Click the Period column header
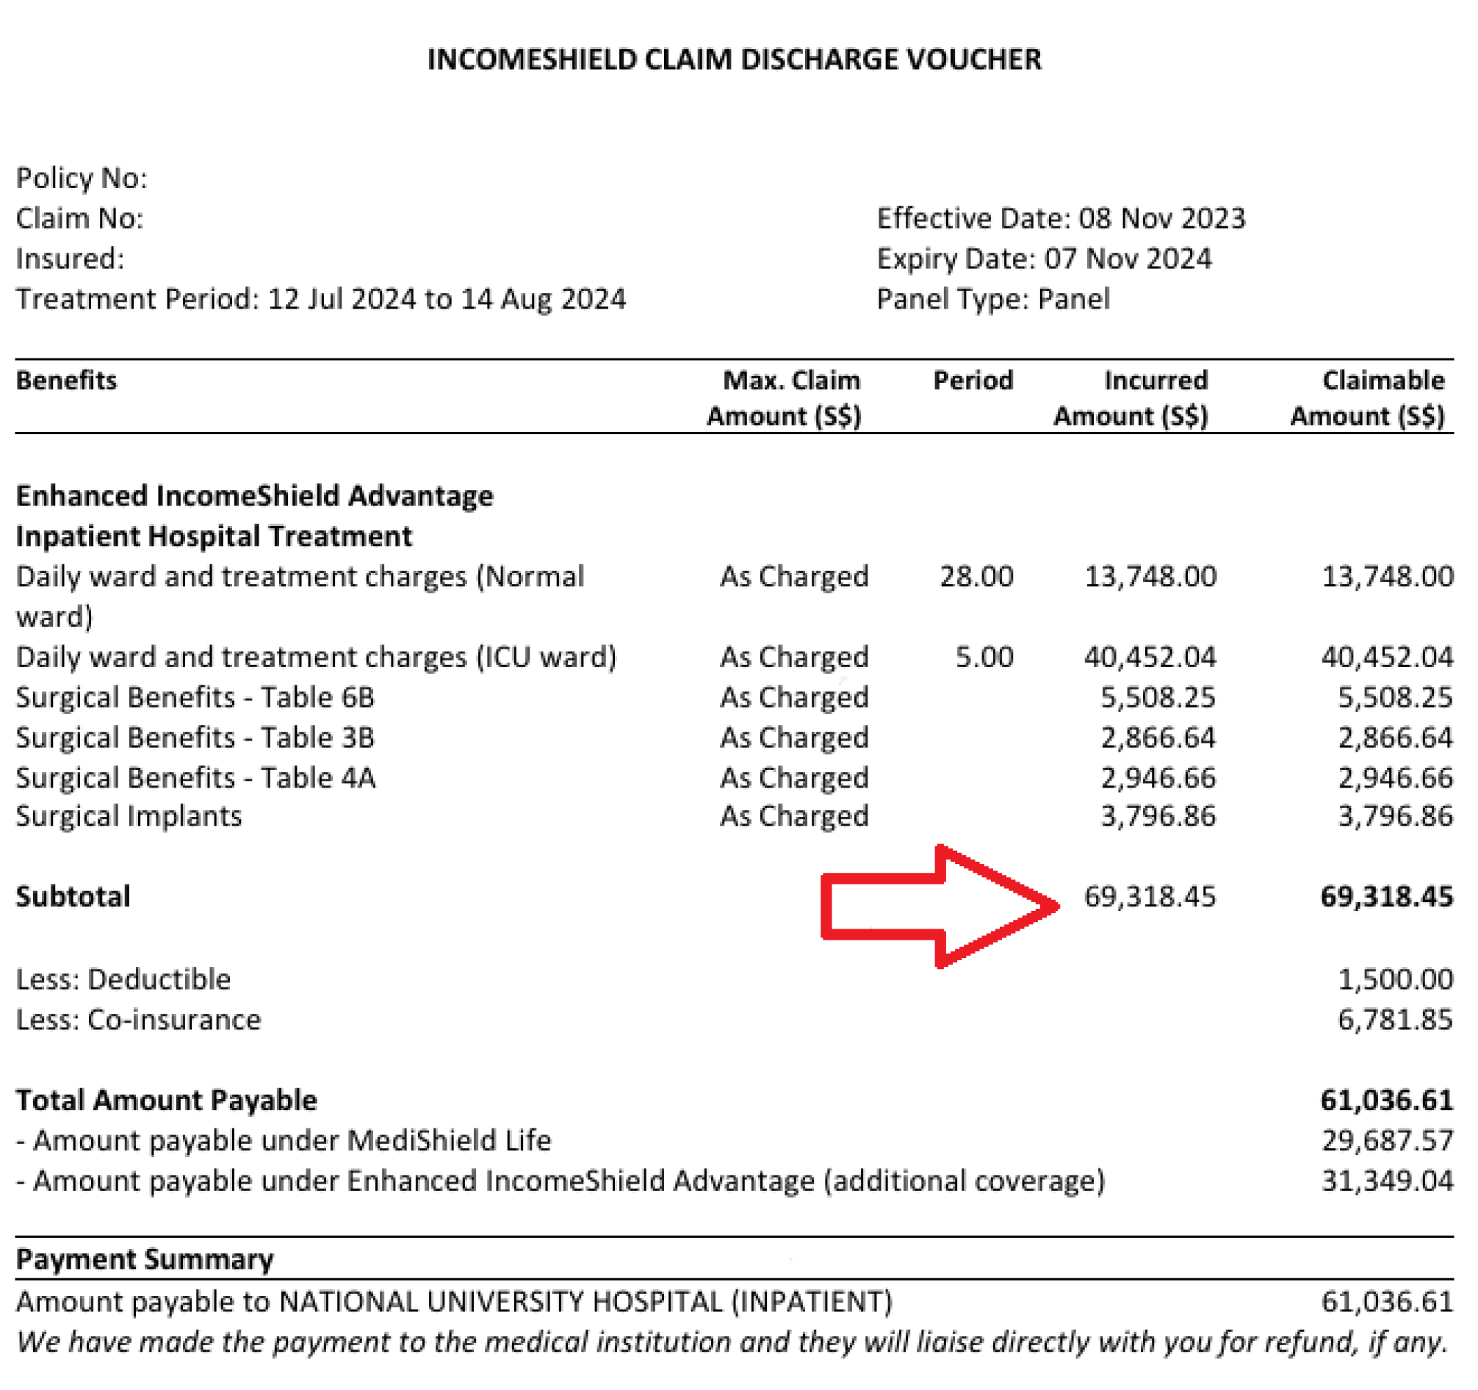The height and width of the screenshot is (1390, 1478). tap(973, 380)
